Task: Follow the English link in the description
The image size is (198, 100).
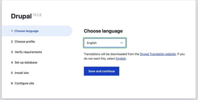Action: 121,59
